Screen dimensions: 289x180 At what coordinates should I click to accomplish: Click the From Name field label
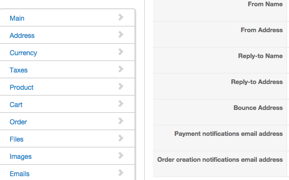pos(265,4)
